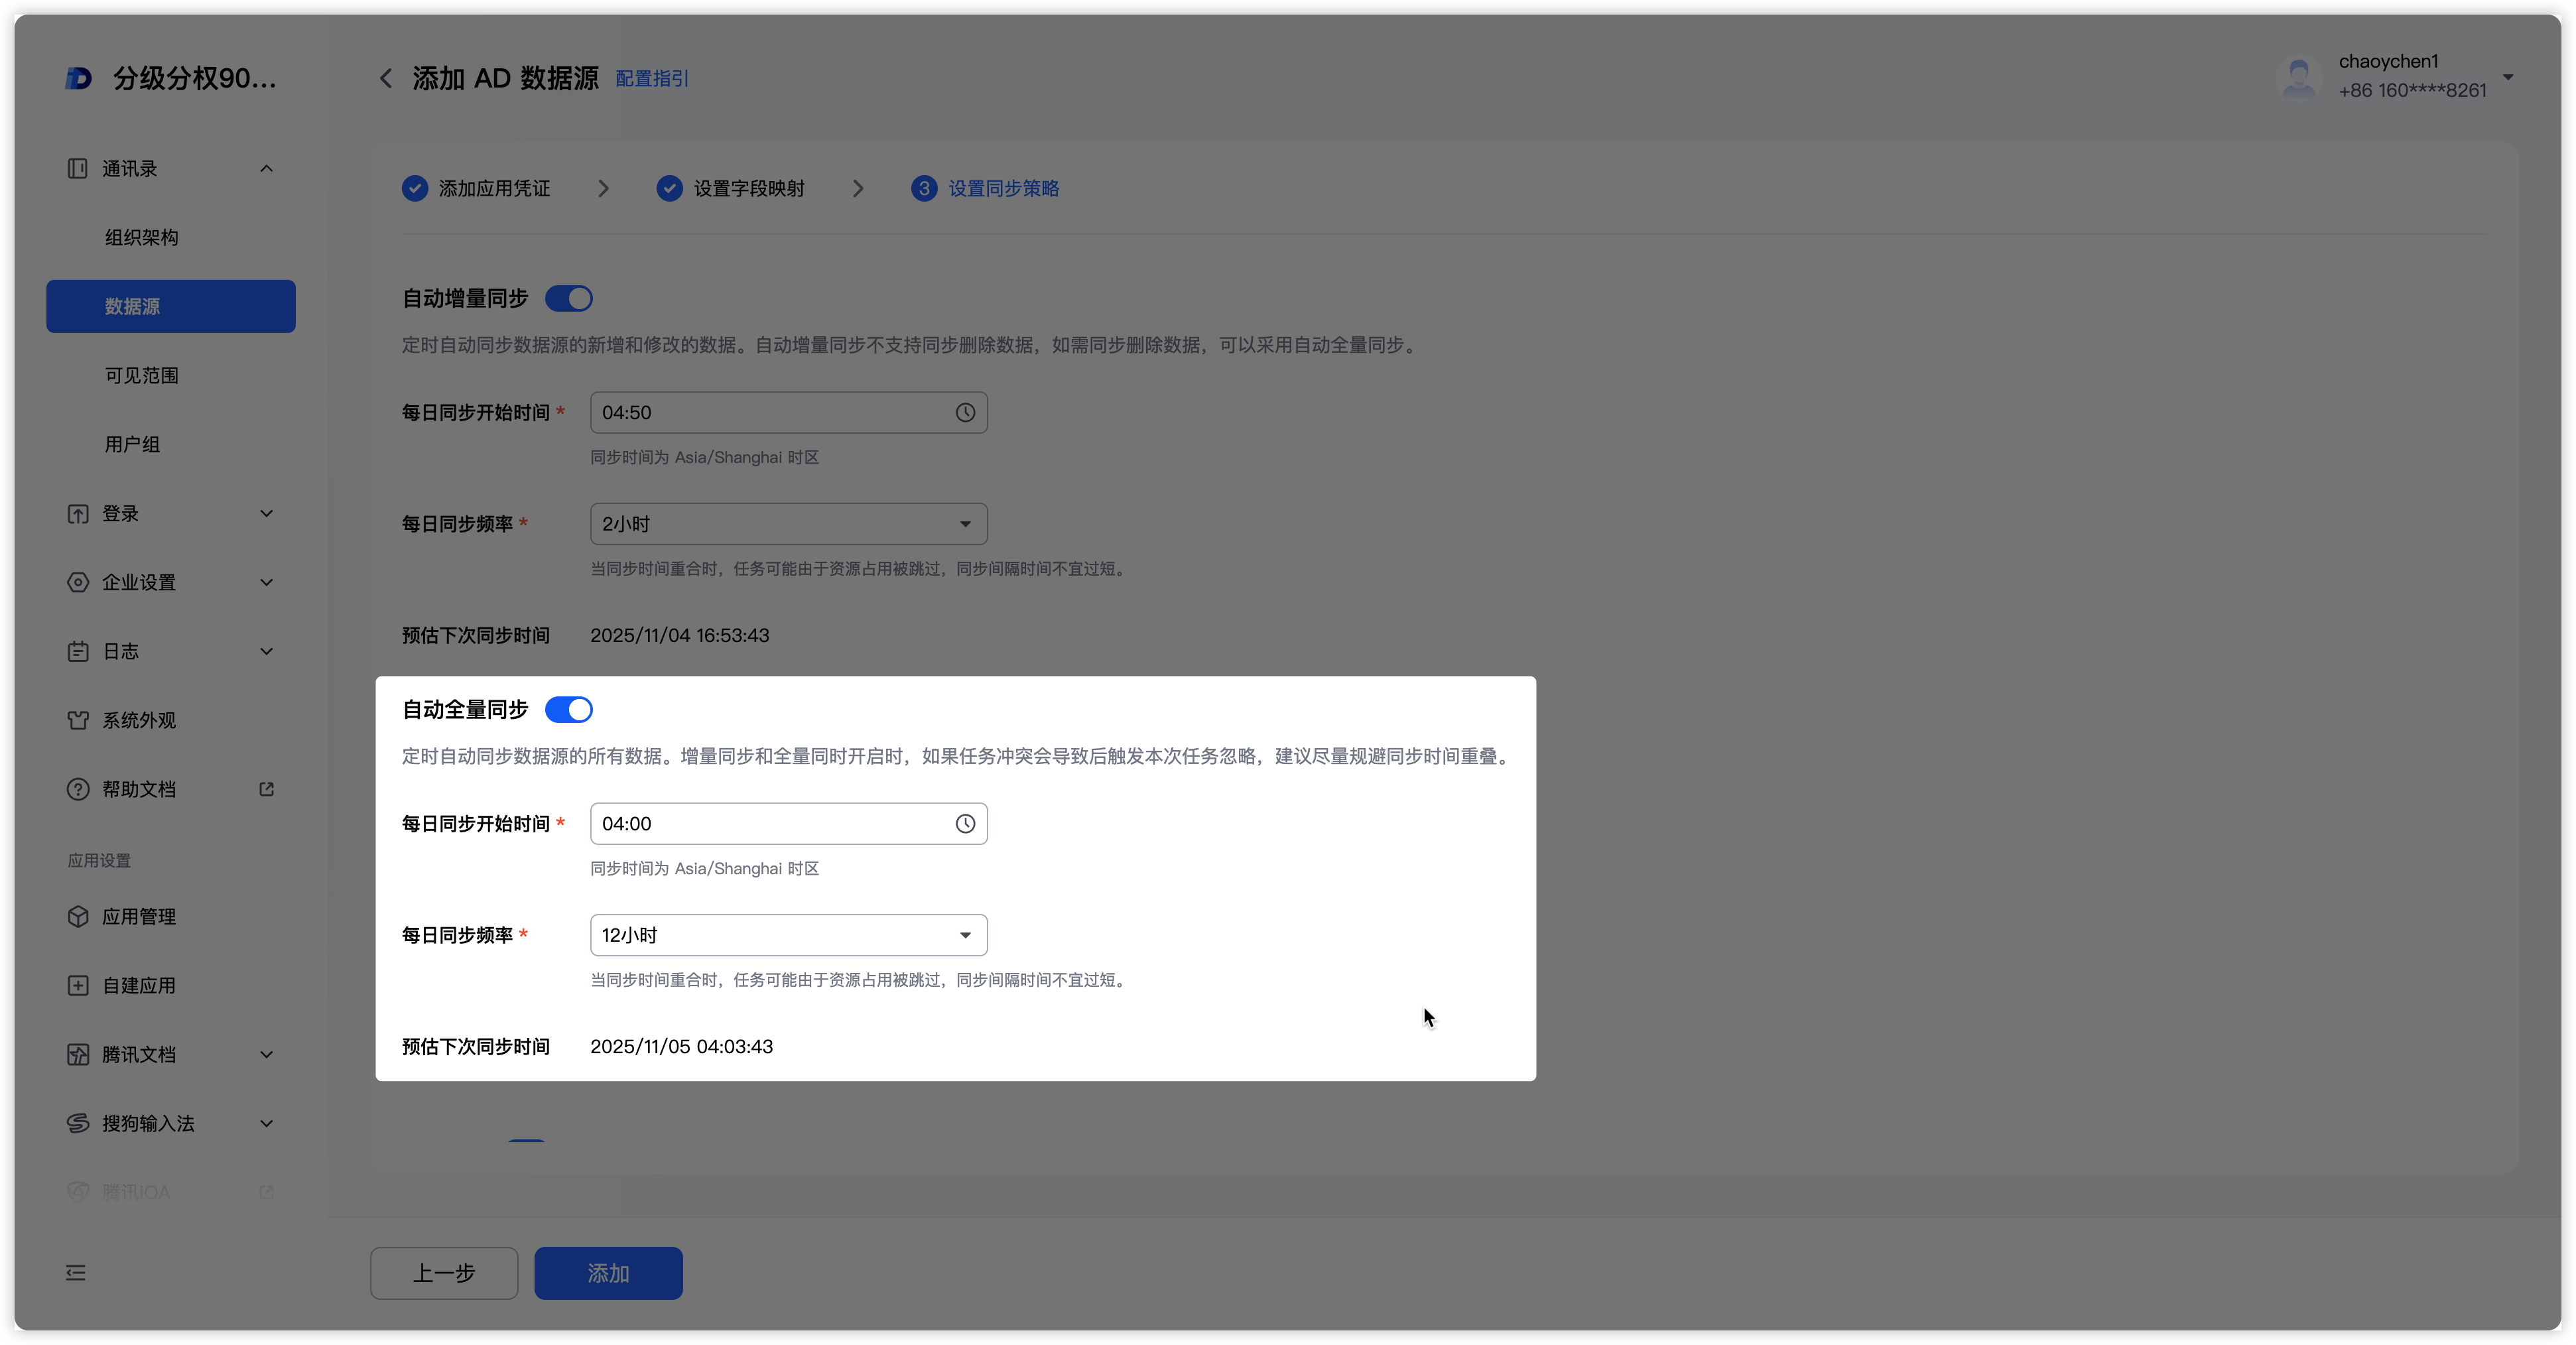Screen dimensions: 2576x1345
Task: Open 帮助文档 external link icon
Action: (266, 789)
